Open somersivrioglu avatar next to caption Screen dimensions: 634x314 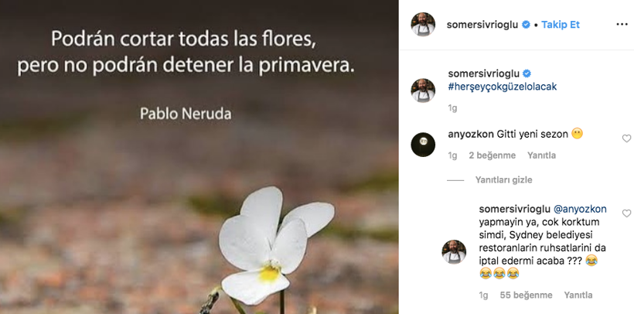pos(423,90)
